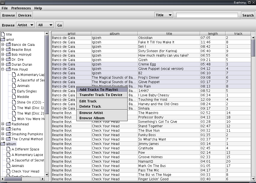
Task: Choose Edit Track from context menu
Action: (x=102, y=101)
